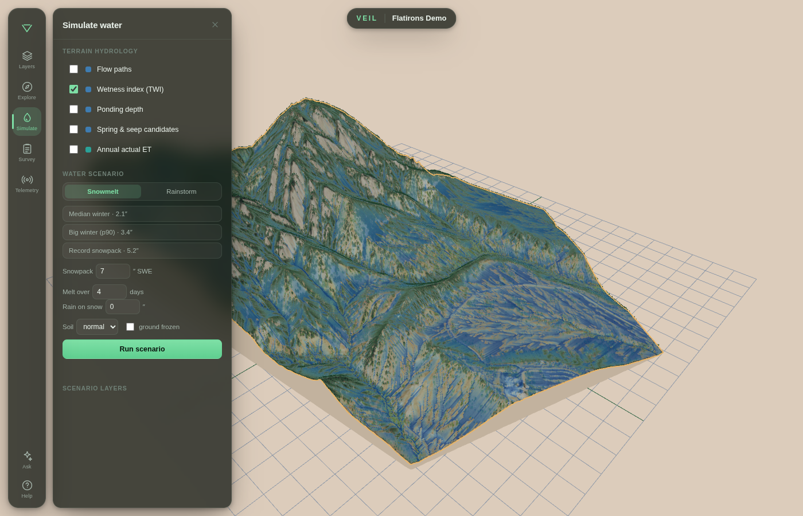Choose the Median winter 2.1″ preset
The image size is (803, 516).
[142, 214]
